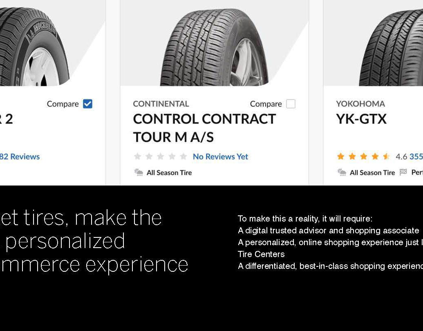Click the performance flag icon on Yokohama card
The height and width of the screenshot is (331, 423).
pos(403,172)
